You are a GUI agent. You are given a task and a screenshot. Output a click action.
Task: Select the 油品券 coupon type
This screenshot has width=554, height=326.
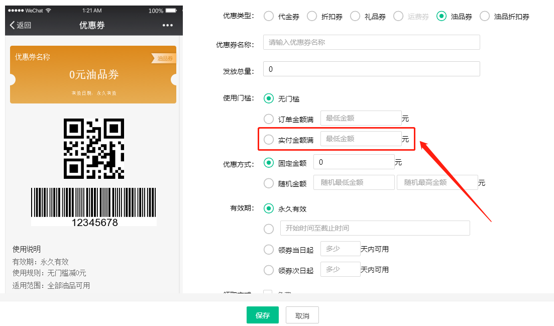[x=441, y=16]
